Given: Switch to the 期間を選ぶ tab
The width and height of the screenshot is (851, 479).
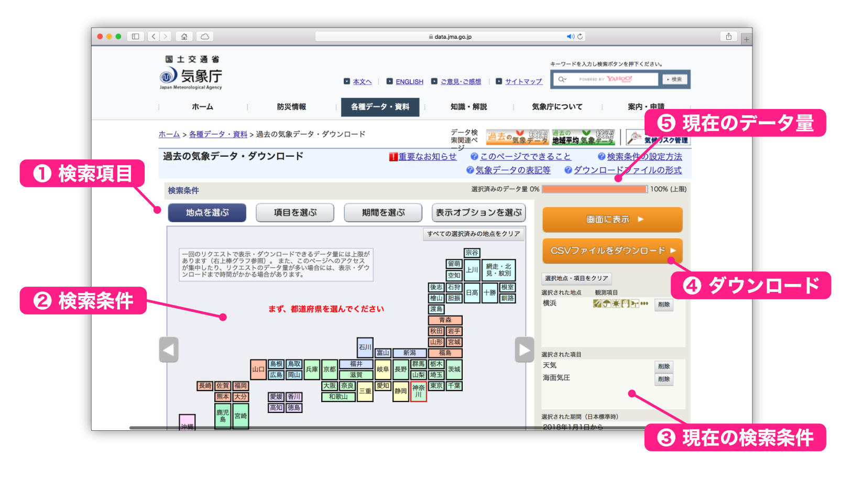Looking at the screenshot, I should click(x=383, y=213).
